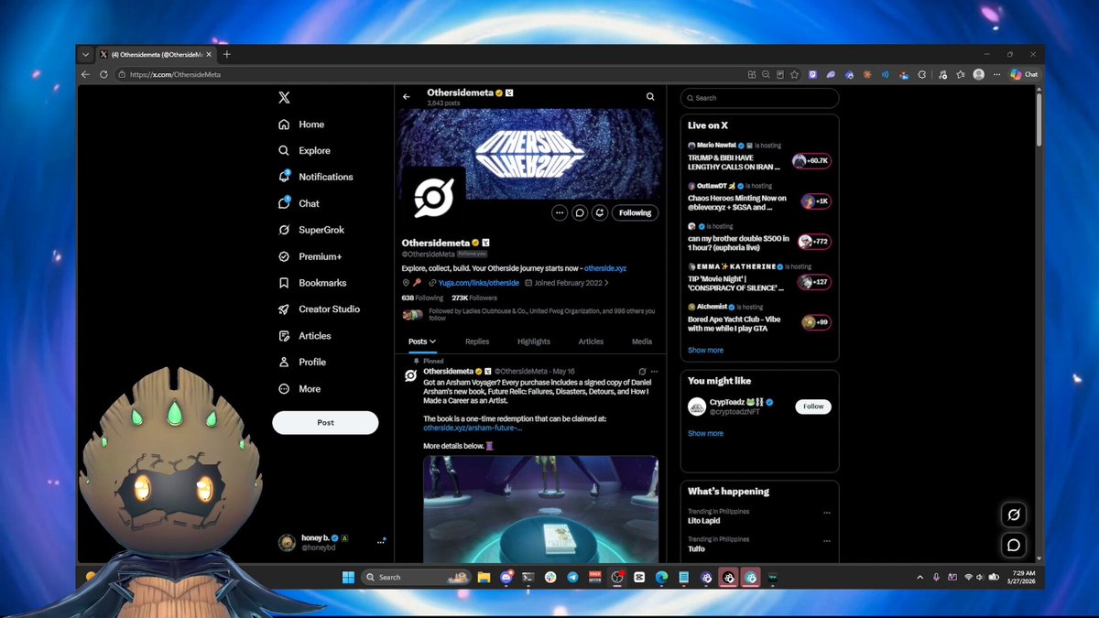The width and height of the screenshot is (1099, 618).
Task: Click the Post button
Action: click(x=325, y=422)
